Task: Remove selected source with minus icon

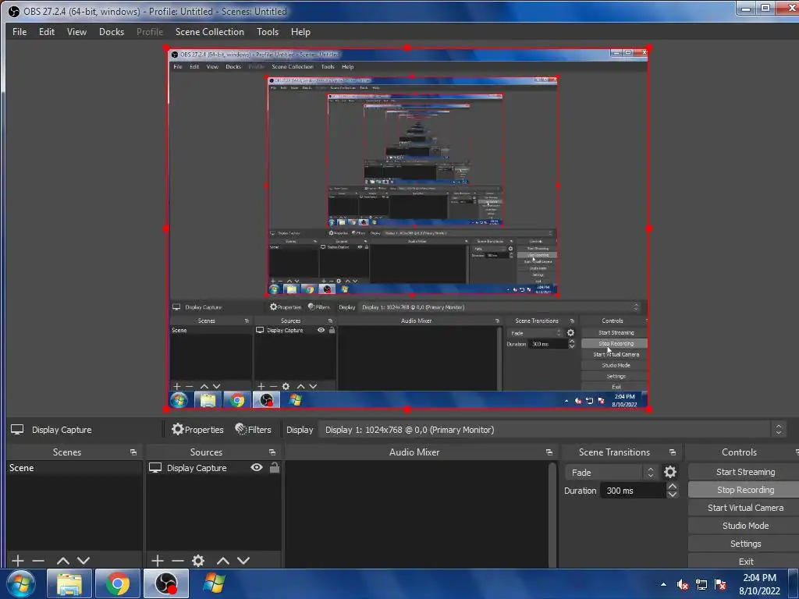Action: tap(178, 561)
